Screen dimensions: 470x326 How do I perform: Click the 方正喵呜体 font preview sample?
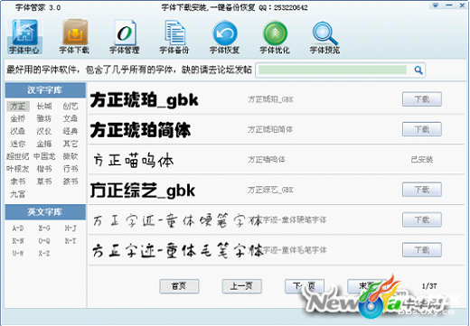click(x=134, y=160)
